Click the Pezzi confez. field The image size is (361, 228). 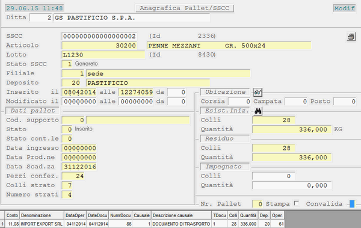[73, 176]
